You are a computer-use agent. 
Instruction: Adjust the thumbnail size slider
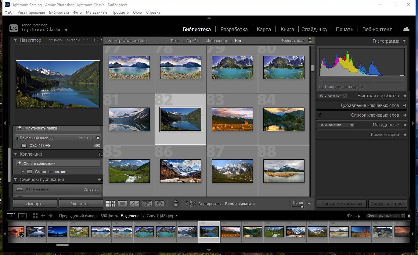[302, 207]
